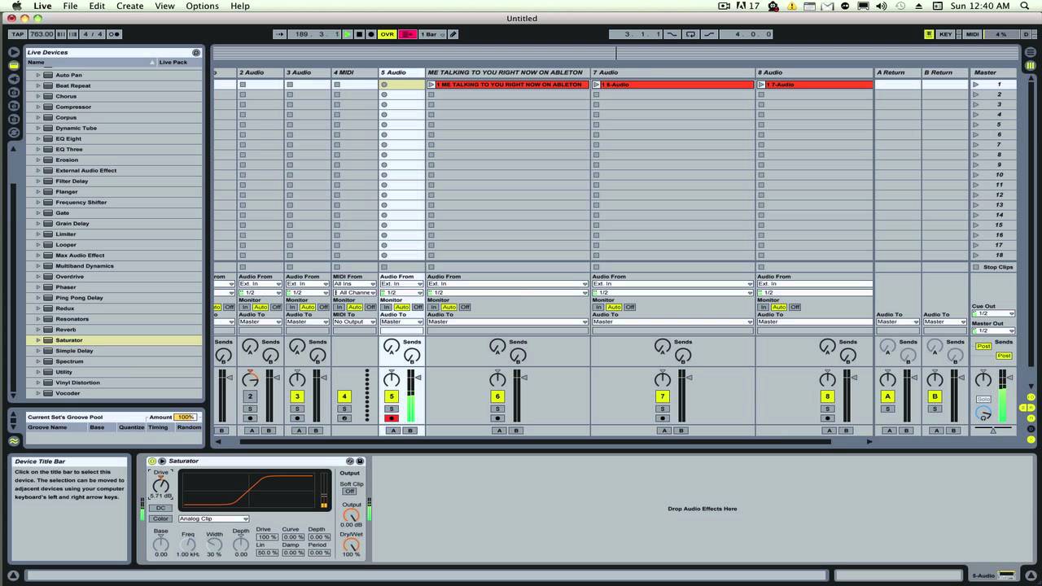Toggle the Loop switch in the control bar
The height and width of the screenshot is (586, 1042).
coord(690,34)
